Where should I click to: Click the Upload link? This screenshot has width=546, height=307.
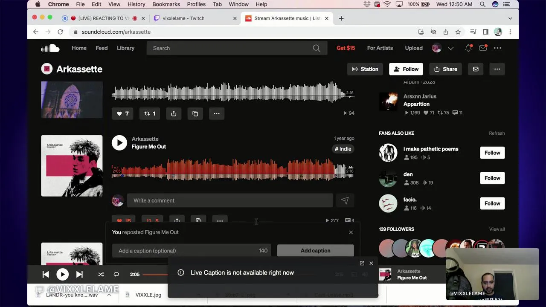tap(414, 48)
